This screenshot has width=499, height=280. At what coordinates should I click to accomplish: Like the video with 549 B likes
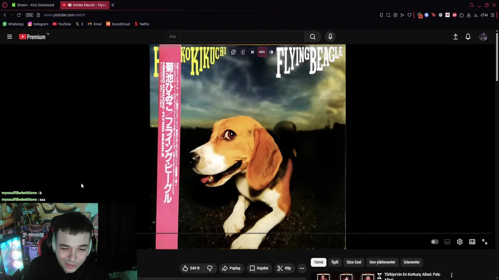pos(191,268)
